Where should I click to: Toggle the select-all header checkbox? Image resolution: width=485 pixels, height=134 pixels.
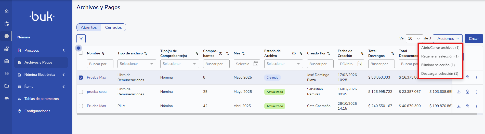pos(81,53)
